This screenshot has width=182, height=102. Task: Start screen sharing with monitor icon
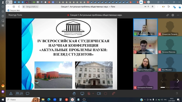tap(82, 93)
